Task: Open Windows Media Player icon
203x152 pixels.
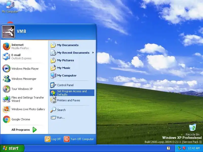Action: tap(6, 68)
